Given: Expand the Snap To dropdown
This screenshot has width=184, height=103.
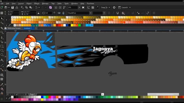Looking at the screenshot, I should point(109,7).
